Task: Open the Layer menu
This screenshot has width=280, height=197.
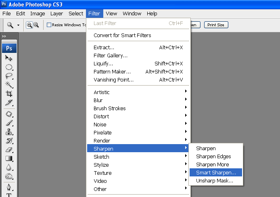Action: pos(56,14)
